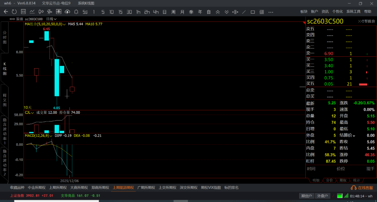Viewport: 377px width, 202px height.
Task: Open the 系统工具 menu
Action: click(x=353, y=11)
